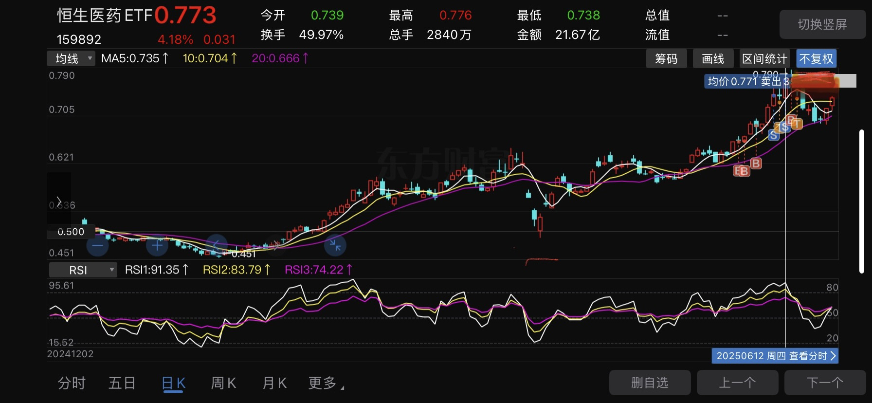872x403 pixels.
Task: Go to next stock with 下一个
Action: 825,383
